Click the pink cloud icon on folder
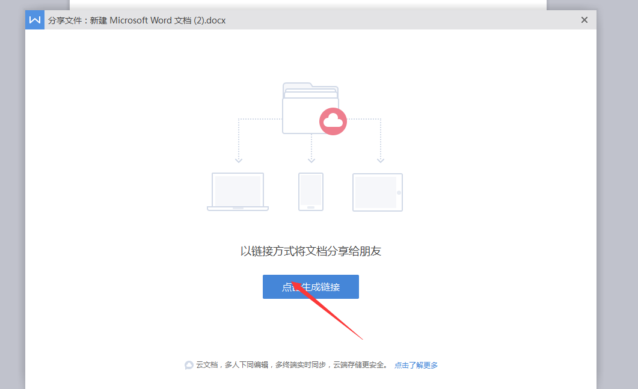The width and height of the screenshot is (638, 389). tap(333, 121)
